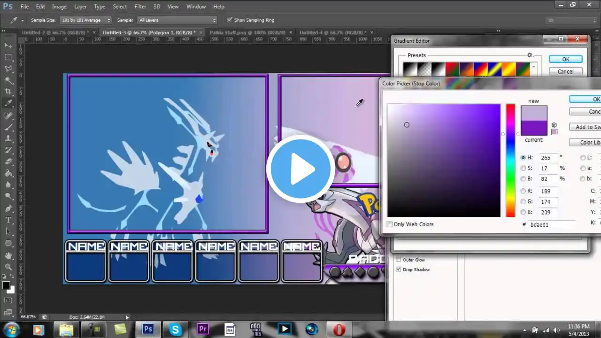The width and height of the screenshot is (601, 338).
Task: Open the Sample Size dropdown
Action: [x=86, y=20]
